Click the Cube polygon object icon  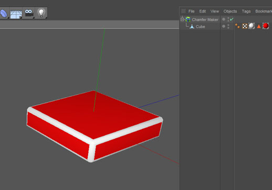(x=192, y=27)
